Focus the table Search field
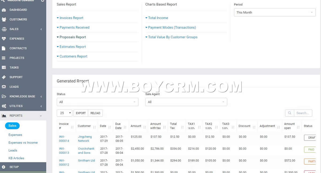Screen dimensions: 321x173 click(x=303, y=113)
